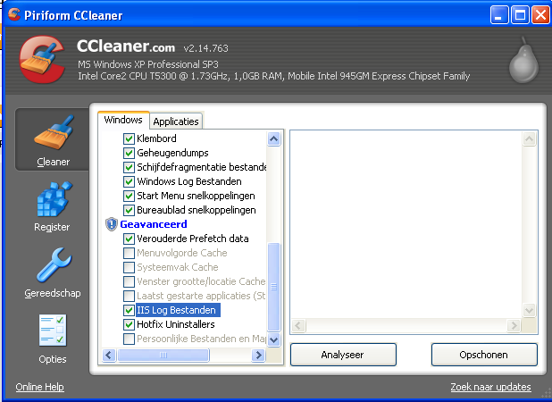Click the list's horizontal scrollbar thumb
The height and width of the screenshot is (402, 552).
(163, 355)
